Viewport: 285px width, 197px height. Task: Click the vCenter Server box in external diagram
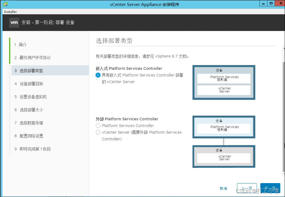tap(224, 158)
